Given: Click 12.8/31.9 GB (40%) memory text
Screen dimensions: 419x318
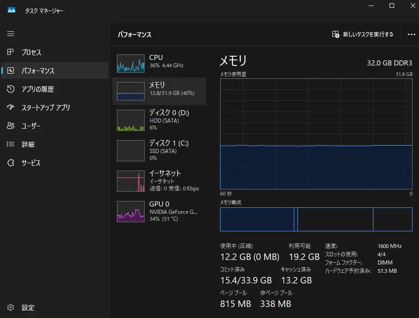Looking at the screenshot, I should coord(172,93).
